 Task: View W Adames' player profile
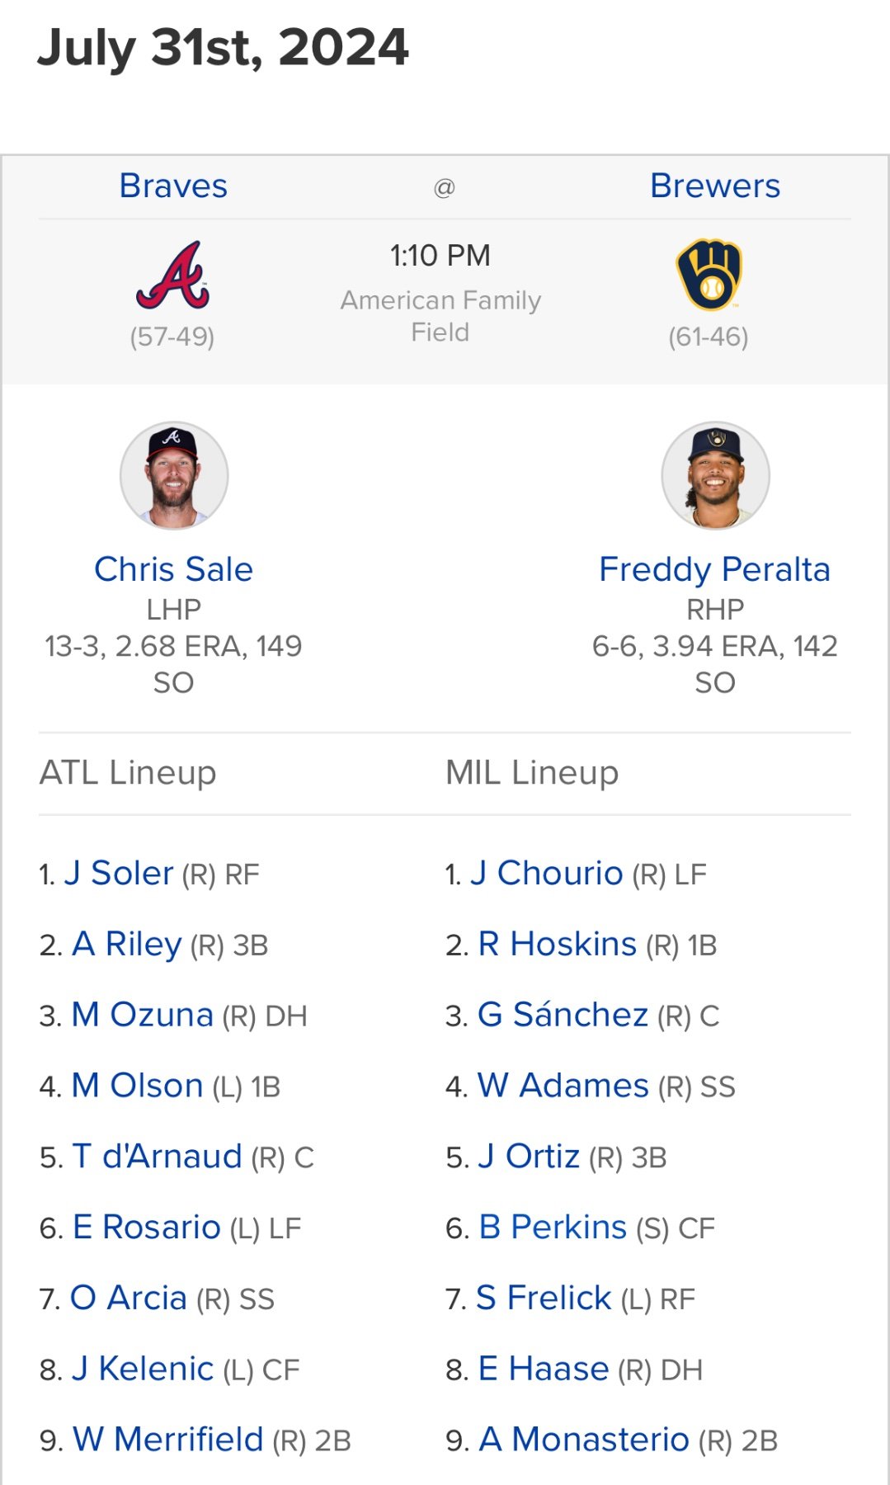coord(563,1086)
